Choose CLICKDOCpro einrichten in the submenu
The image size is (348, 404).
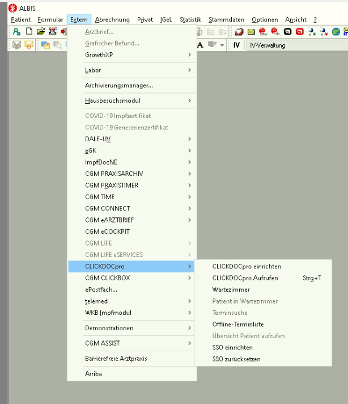tap(263, 267)
